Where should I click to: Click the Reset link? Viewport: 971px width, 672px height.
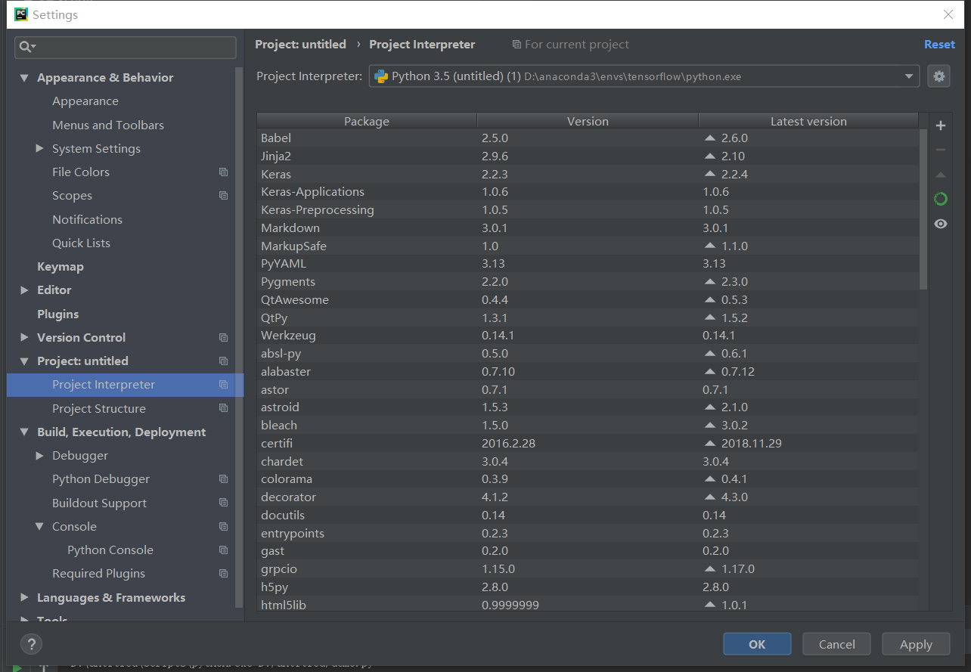click(939, 45)
